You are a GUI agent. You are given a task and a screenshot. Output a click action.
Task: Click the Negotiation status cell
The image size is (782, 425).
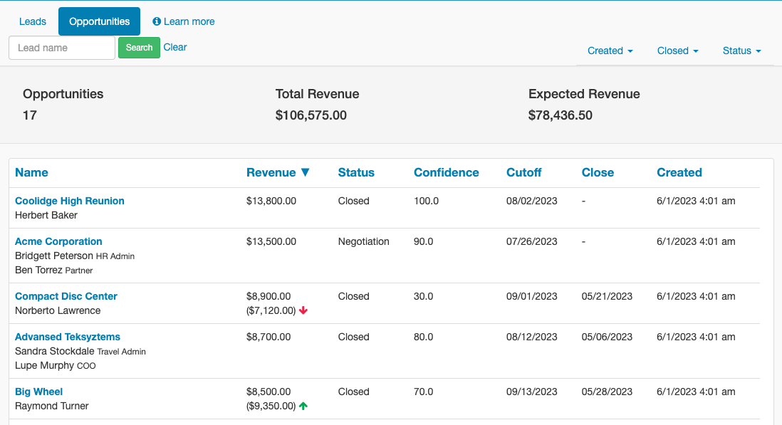pos(363,241)
